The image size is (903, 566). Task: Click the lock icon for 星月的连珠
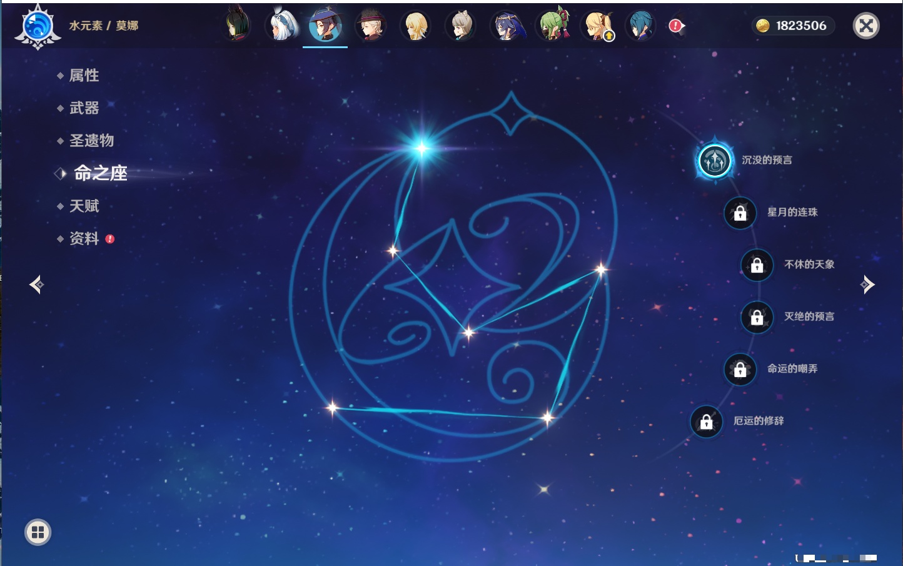tap(740, 213)
